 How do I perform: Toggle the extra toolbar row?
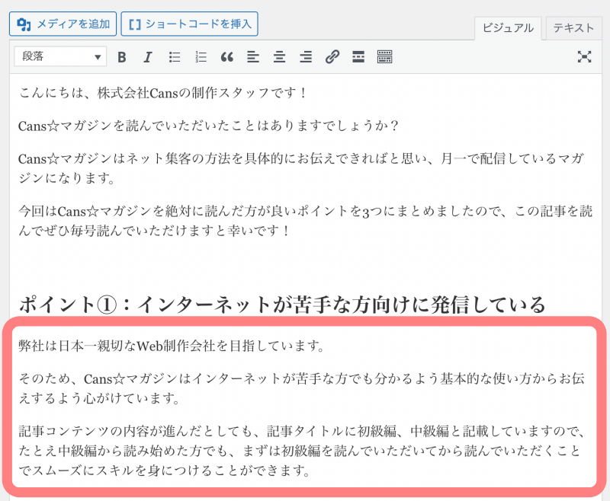[384, 57]
